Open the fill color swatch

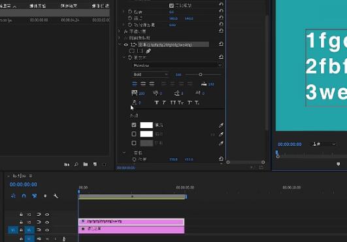[146, 125]
